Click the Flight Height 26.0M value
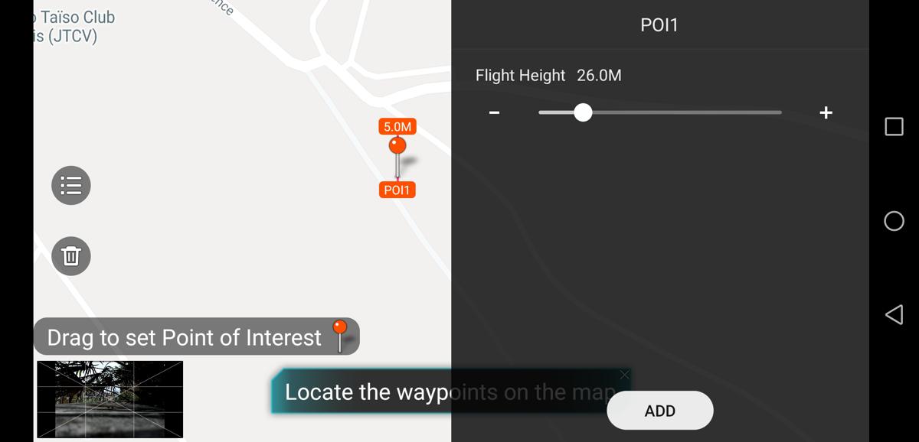This screenshot has height=442, width=919. pos(599,75)
